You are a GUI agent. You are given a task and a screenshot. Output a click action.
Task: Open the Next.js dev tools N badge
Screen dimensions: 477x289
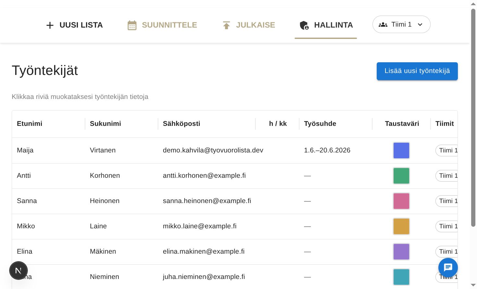(18, 271)
